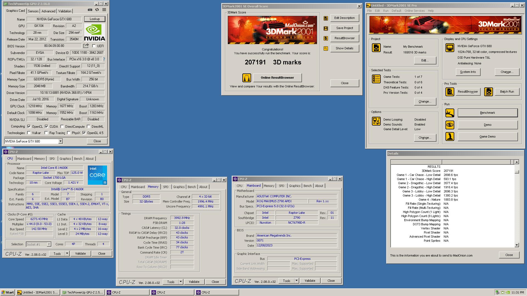The width and height of the screenshot is (527, 296).
Task: Click Game Demo joystick icon
Action: [450, 136]
